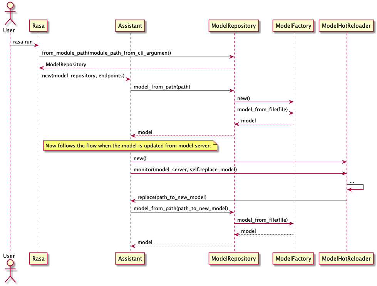Image resolution: width=377 pixels, height=286 pixels.
Task: Click the yellow note about model server flow
Action: tap(130, 146)
